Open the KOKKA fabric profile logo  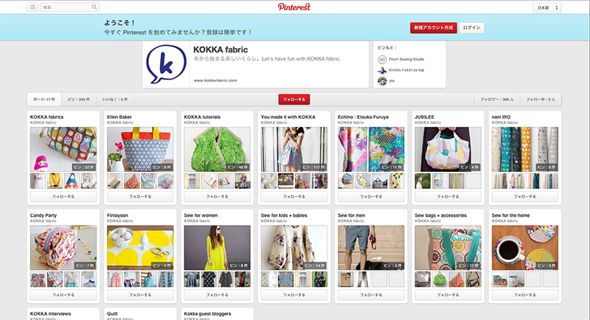point(166,64)
